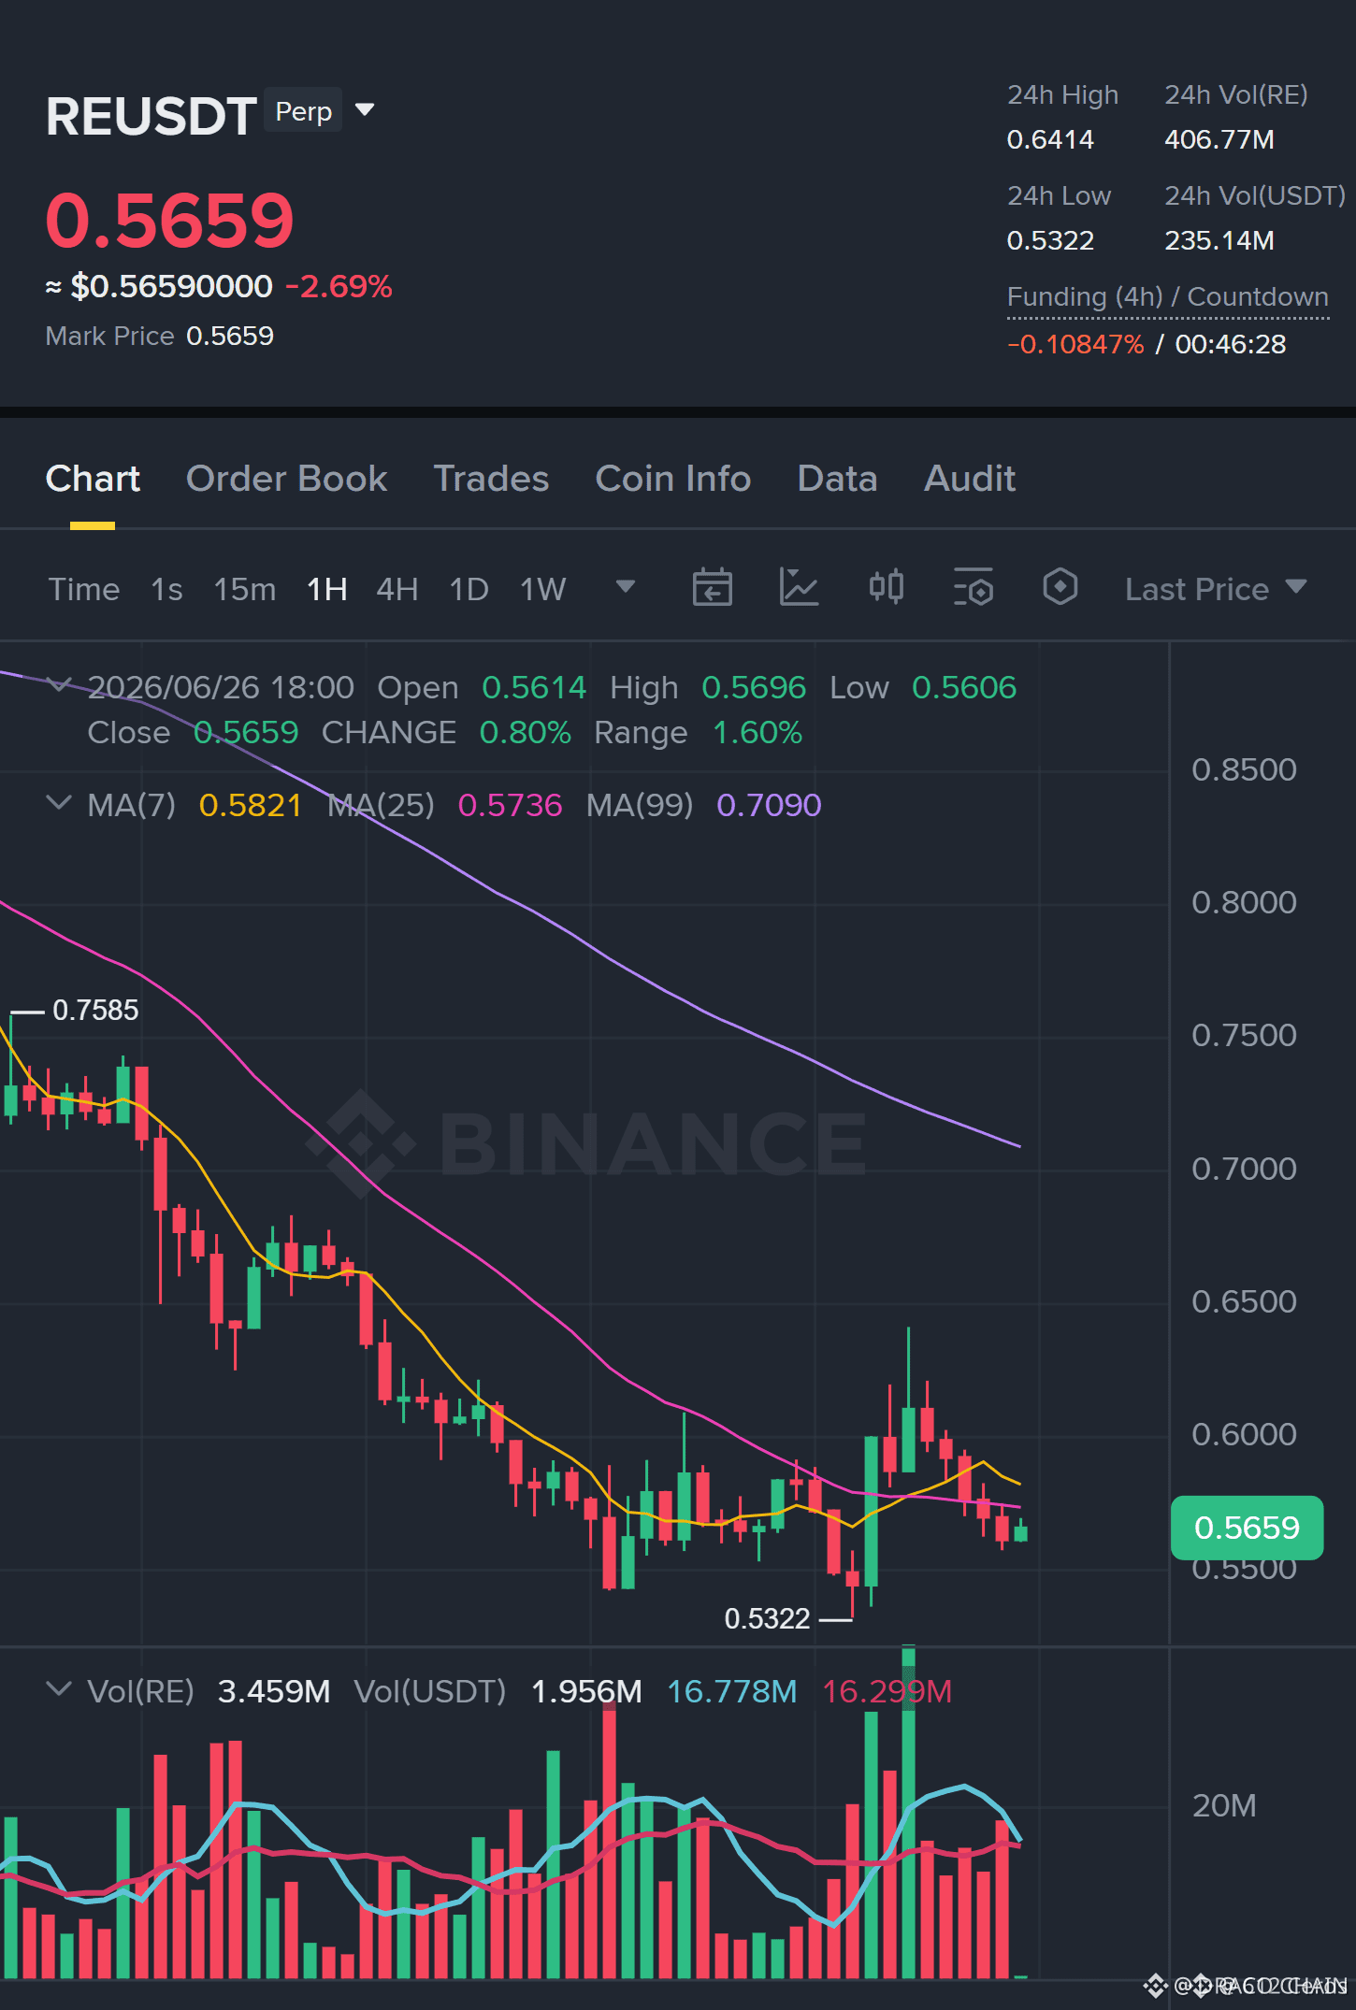The width and height of the screenshot is (1356, 2010).
Task: Tap the High value 0.5696
Action: coord(754,687)
